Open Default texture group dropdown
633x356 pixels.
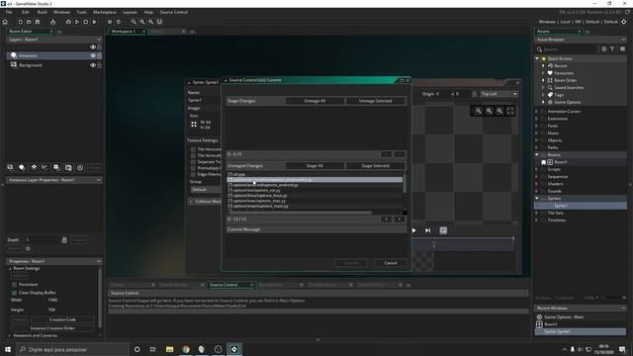205,189
